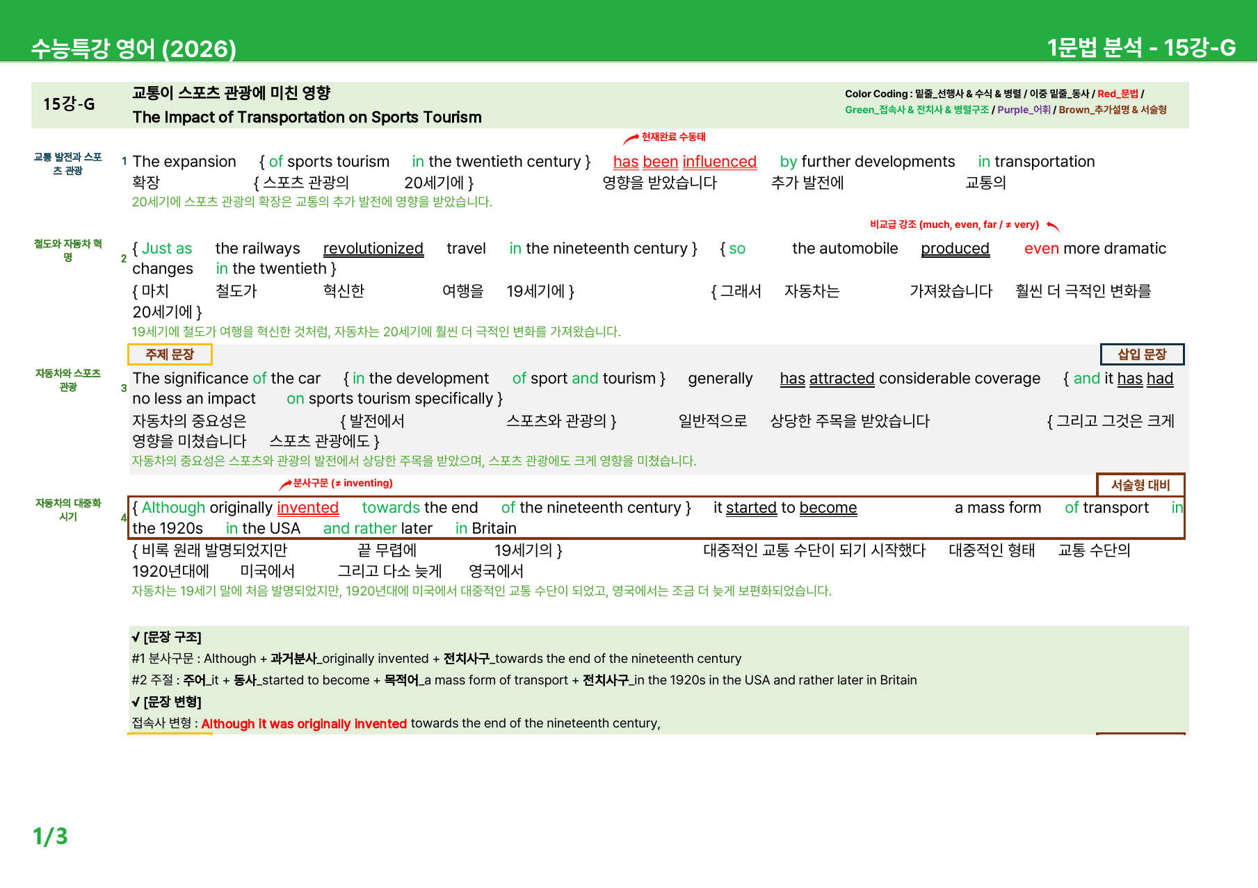
Task: Click the red '현재완료 수동태' annotation
Action: (673, 137)
